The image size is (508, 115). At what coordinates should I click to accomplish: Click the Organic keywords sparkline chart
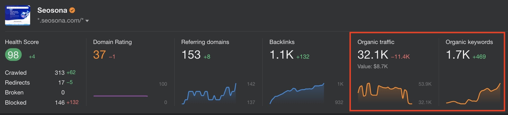coord(473,94)
